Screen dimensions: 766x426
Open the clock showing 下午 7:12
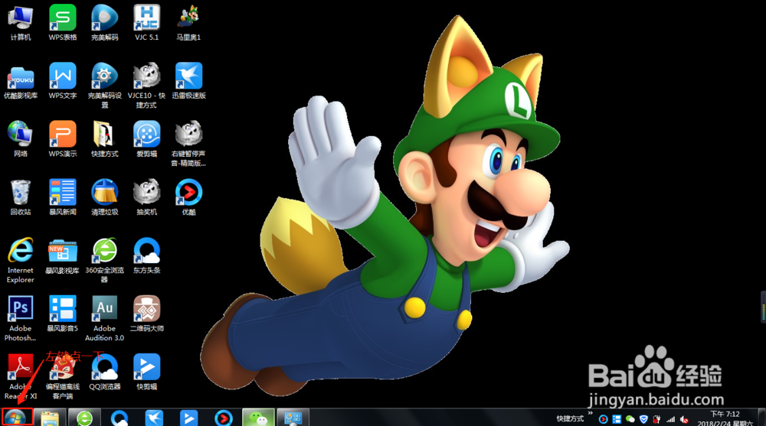coord(725,418)
